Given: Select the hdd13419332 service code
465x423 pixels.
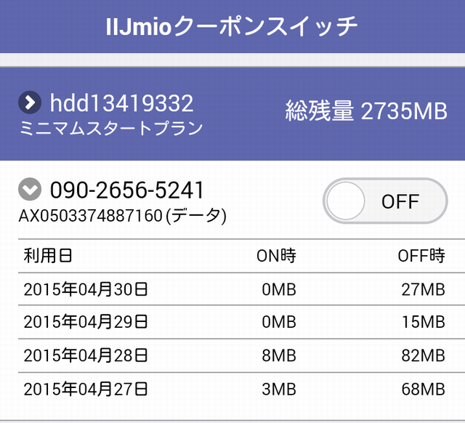Looking at the screenshot, I should pyautogui.click(x=121, y=103).
